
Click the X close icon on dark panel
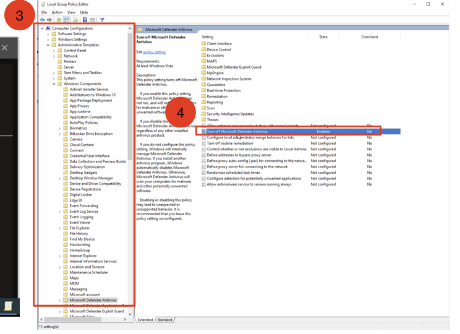coord(5,48)
